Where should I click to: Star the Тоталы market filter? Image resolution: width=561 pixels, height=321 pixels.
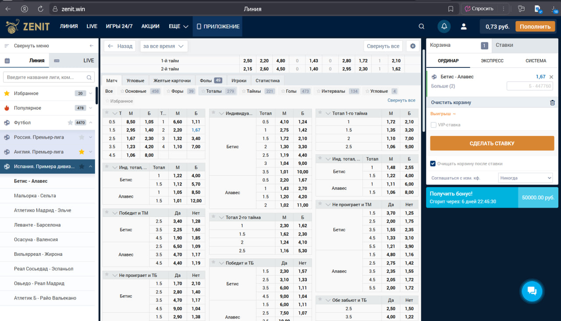coord(203,91)
